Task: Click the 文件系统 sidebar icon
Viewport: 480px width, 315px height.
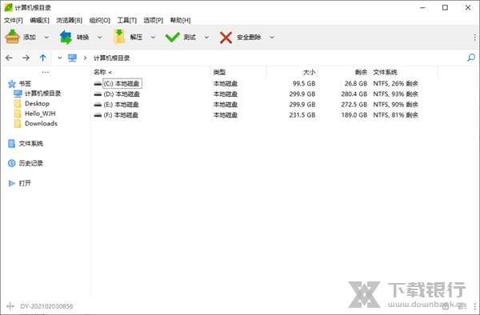Action: point(11,143)
